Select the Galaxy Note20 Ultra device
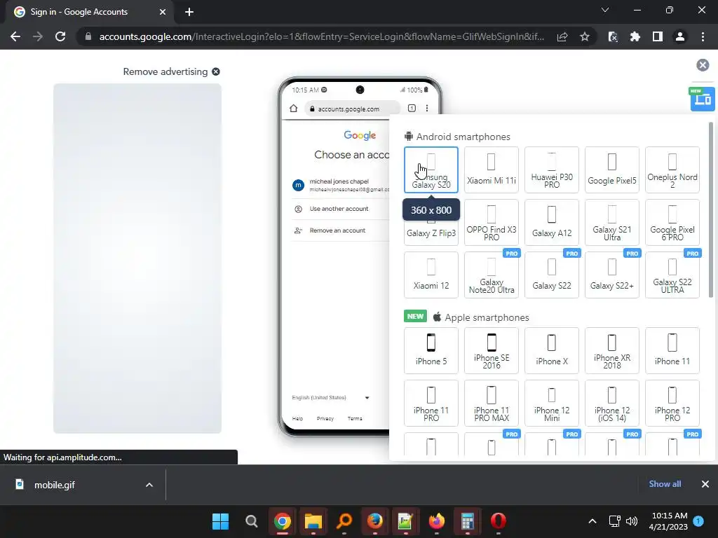 492,275
